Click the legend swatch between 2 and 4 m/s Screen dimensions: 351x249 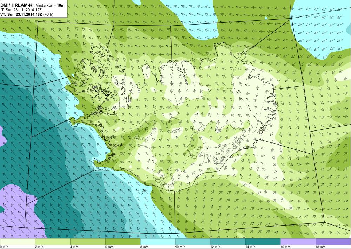coord(53,242)
